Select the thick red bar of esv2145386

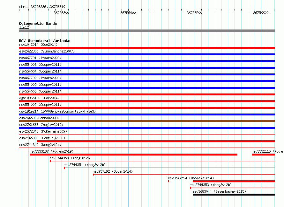tap(156, 141)
